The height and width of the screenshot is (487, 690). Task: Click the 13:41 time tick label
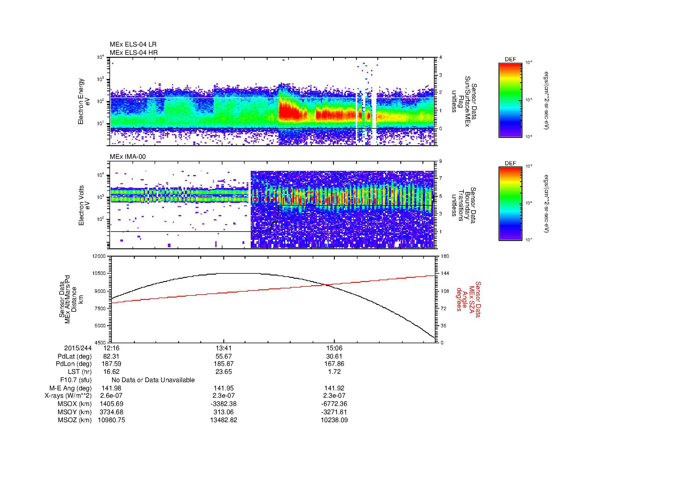point(224,348)
